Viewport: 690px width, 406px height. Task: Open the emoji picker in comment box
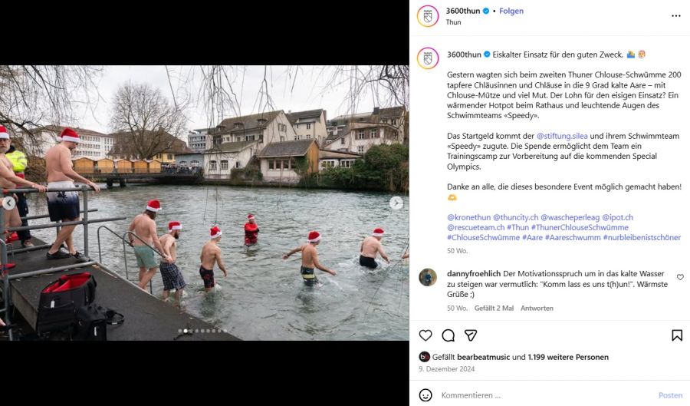[426, 395]
